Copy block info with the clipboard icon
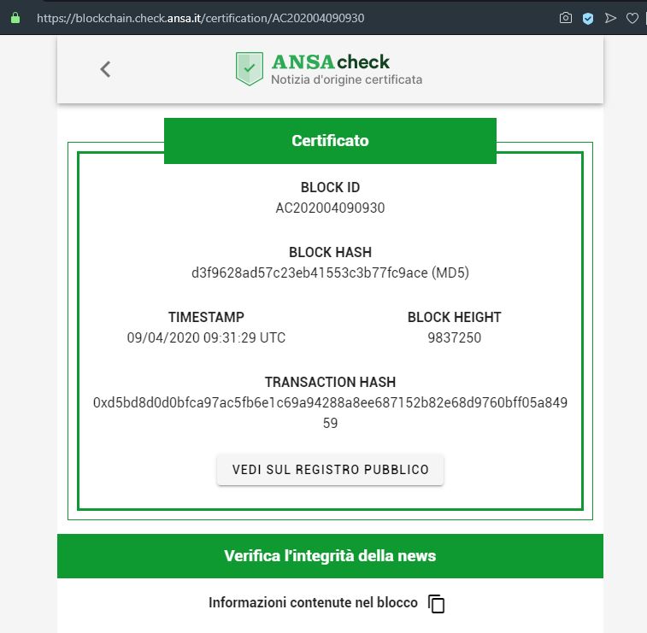This screenshot has width=647, height=633. pyautogui.click(x=436, y=604)
